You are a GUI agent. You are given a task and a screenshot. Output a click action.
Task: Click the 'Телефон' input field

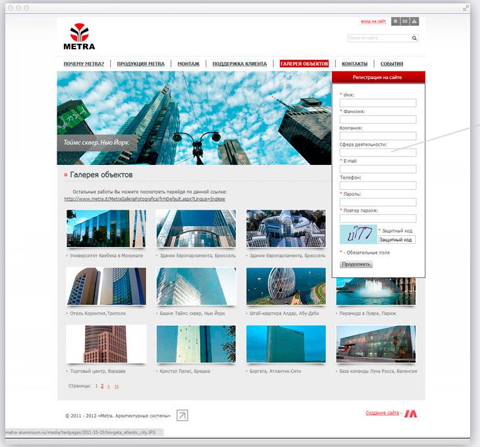378,185
